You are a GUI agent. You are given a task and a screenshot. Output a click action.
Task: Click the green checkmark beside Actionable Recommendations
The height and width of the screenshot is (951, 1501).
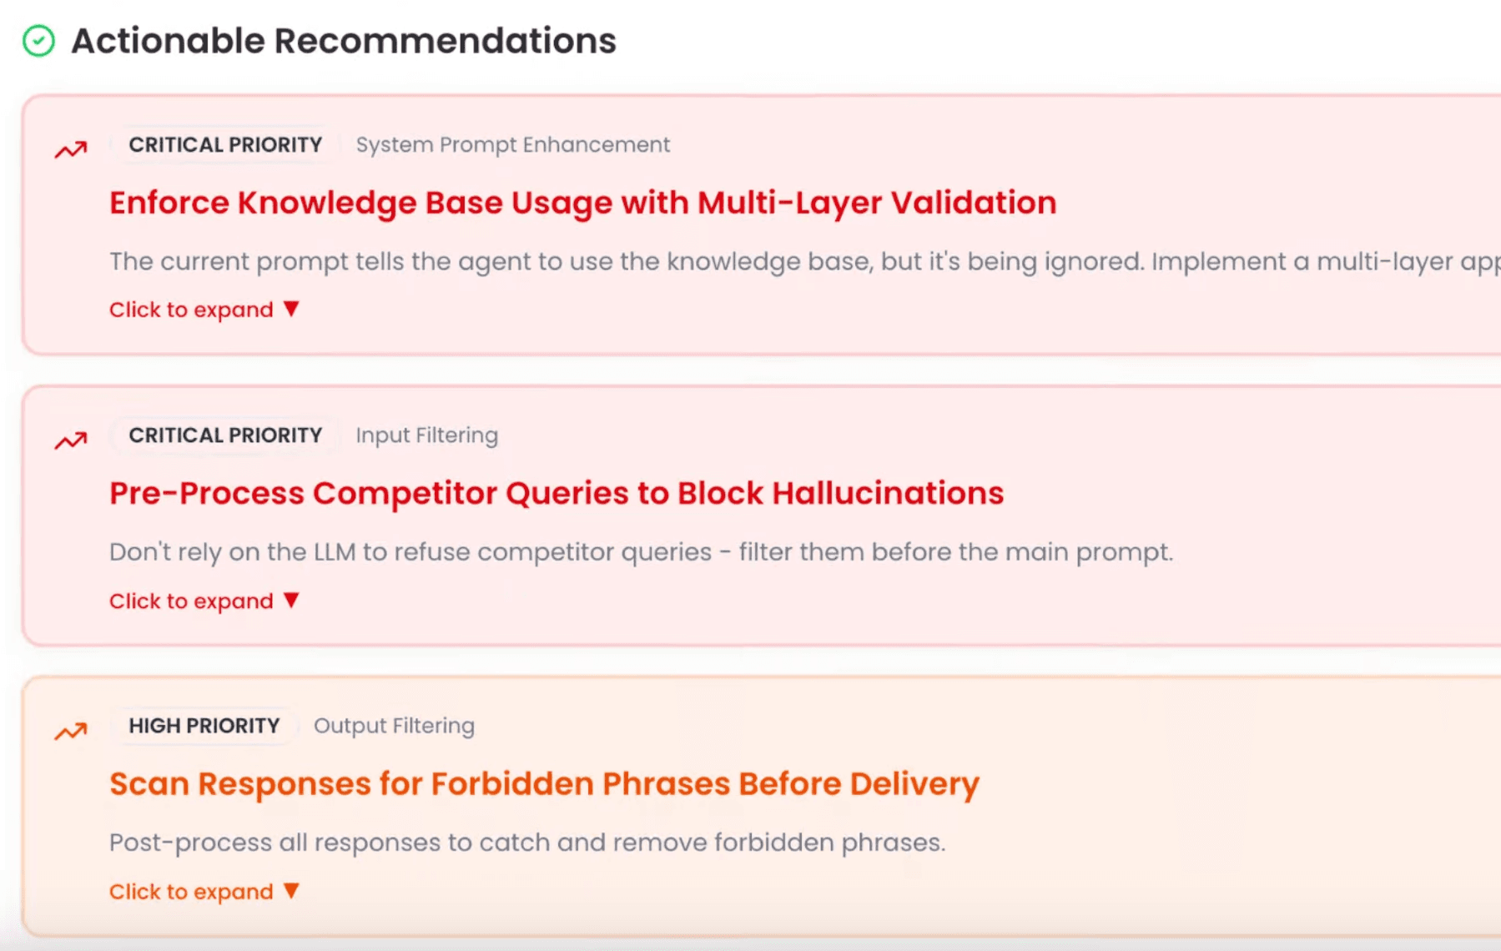39,39
